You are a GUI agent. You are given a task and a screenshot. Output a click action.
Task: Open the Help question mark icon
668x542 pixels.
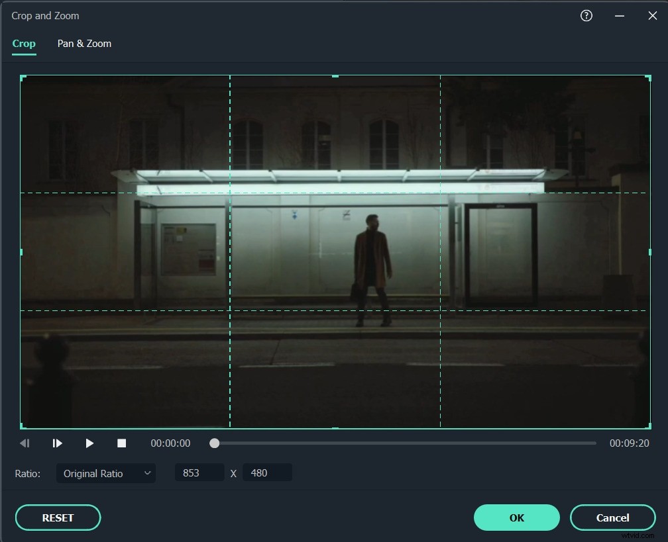tap(586, 15)
